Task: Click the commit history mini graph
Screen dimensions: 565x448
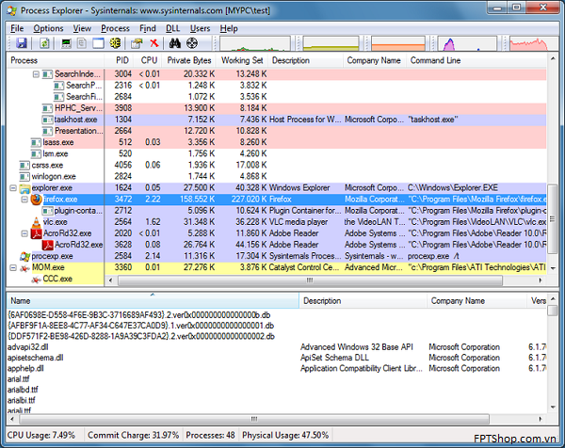Action: (331, 43)
